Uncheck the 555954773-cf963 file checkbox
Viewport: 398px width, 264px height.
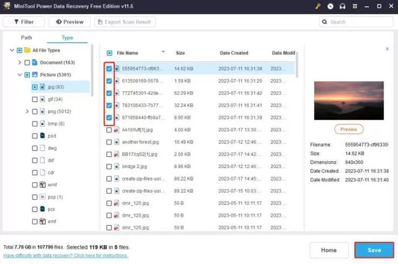click(109, 69)
